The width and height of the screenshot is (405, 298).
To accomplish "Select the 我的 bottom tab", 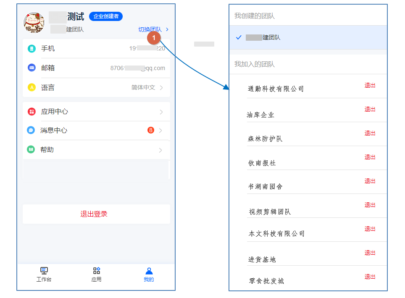I will [149, 274].
